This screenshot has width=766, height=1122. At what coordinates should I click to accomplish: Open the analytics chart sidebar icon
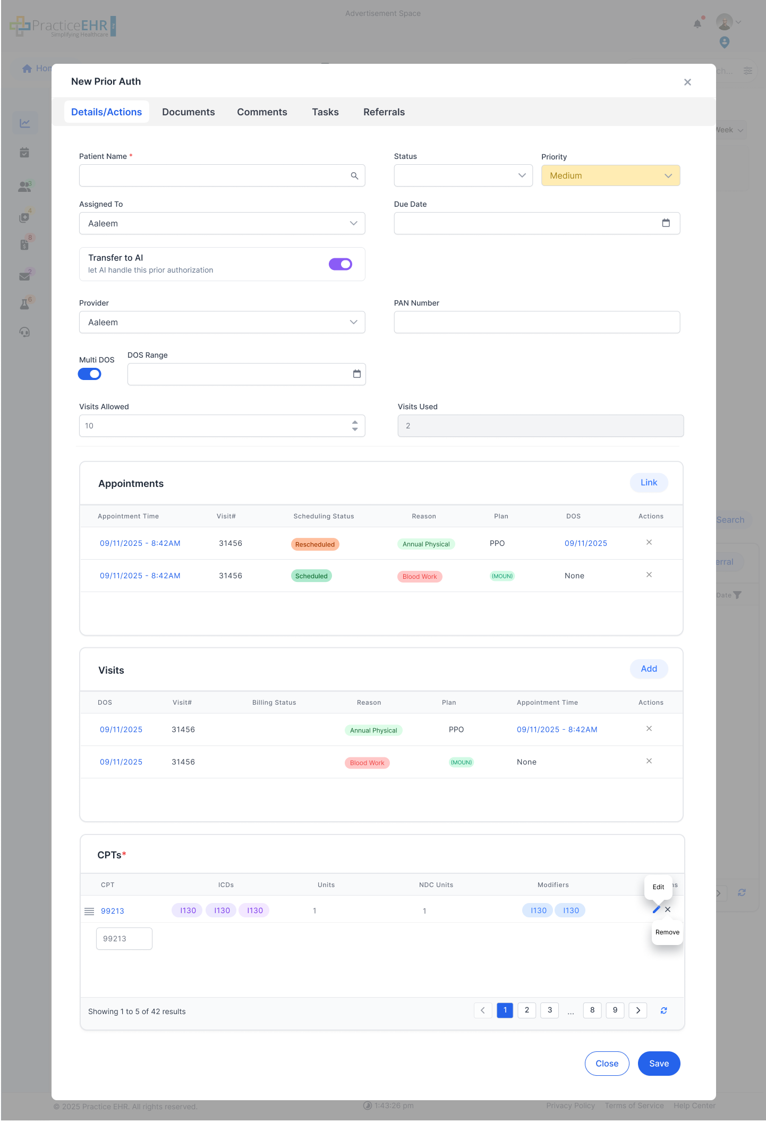[25, 123]
